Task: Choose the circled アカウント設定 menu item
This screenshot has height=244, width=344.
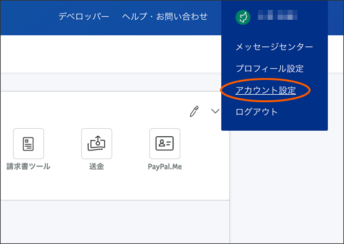Action: pos(265,90)
